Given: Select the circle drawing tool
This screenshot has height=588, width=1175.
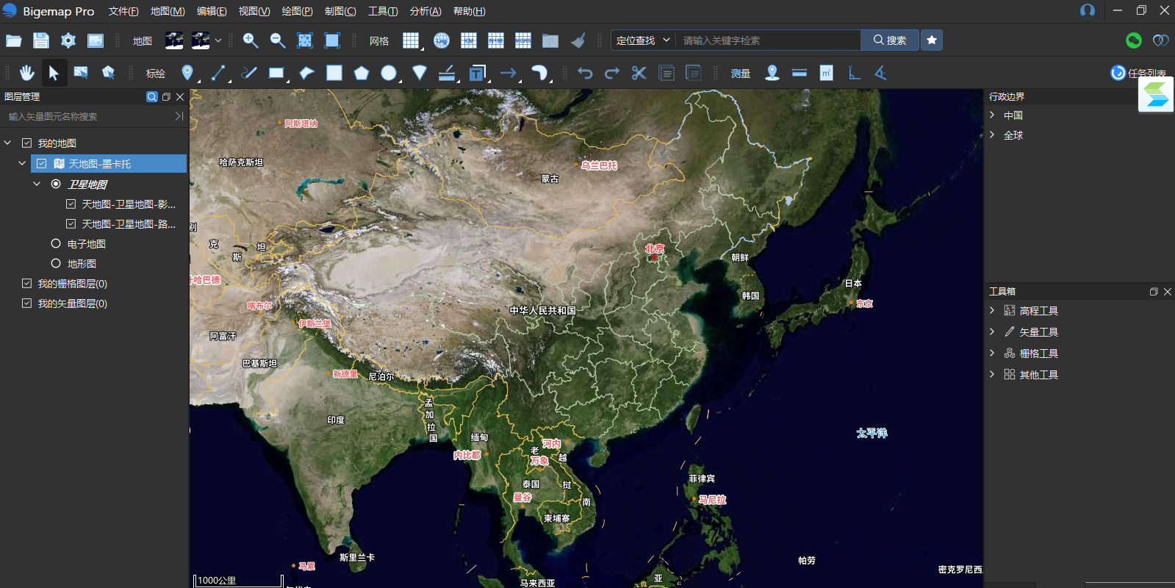Looking at the screenshot, I should (389, 73).
